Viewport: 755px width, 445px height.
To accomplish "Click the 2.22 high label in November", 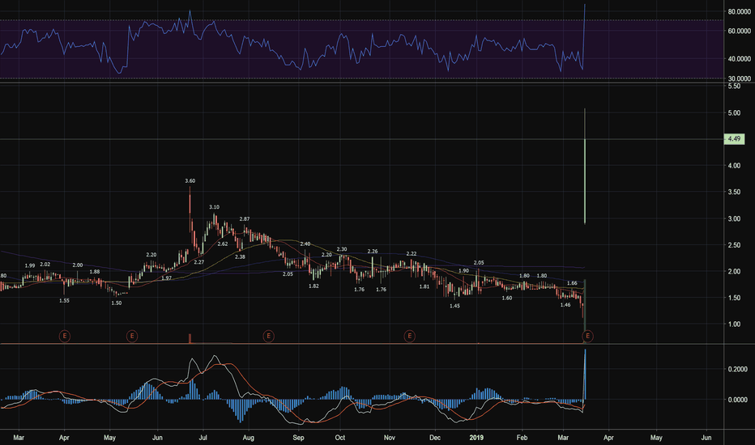I will [x=412, y=253].
